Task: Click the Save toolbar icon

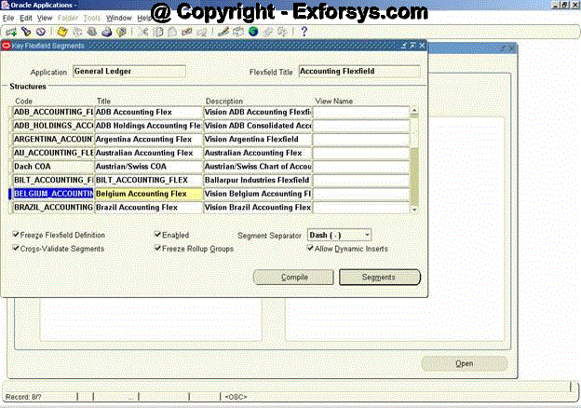Action: point(61,32)
